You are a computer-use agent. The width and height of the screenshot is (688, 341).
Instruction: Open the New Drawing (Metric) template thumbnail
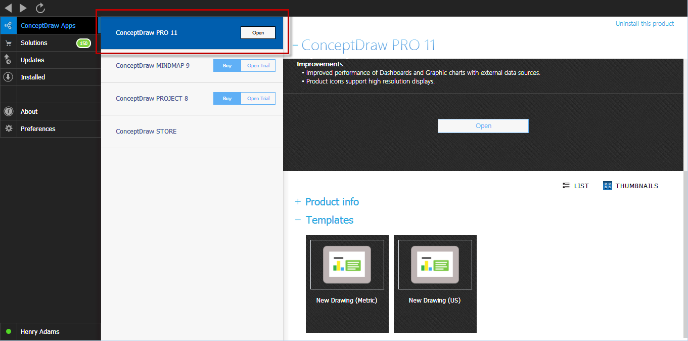click(x=347, y=265)
